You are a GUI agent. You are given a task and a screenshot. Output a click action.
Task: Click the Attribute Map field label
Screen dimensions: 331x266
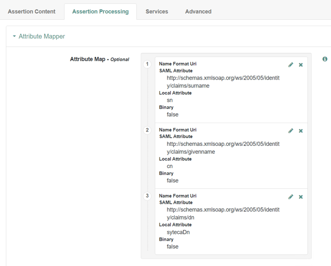point(87,59)
